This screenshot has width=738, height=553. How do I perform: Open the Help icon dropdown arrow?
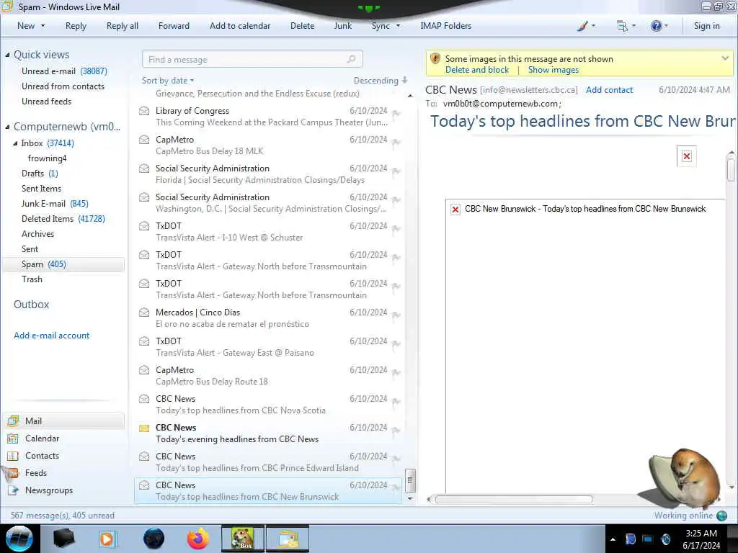point(666,26)
